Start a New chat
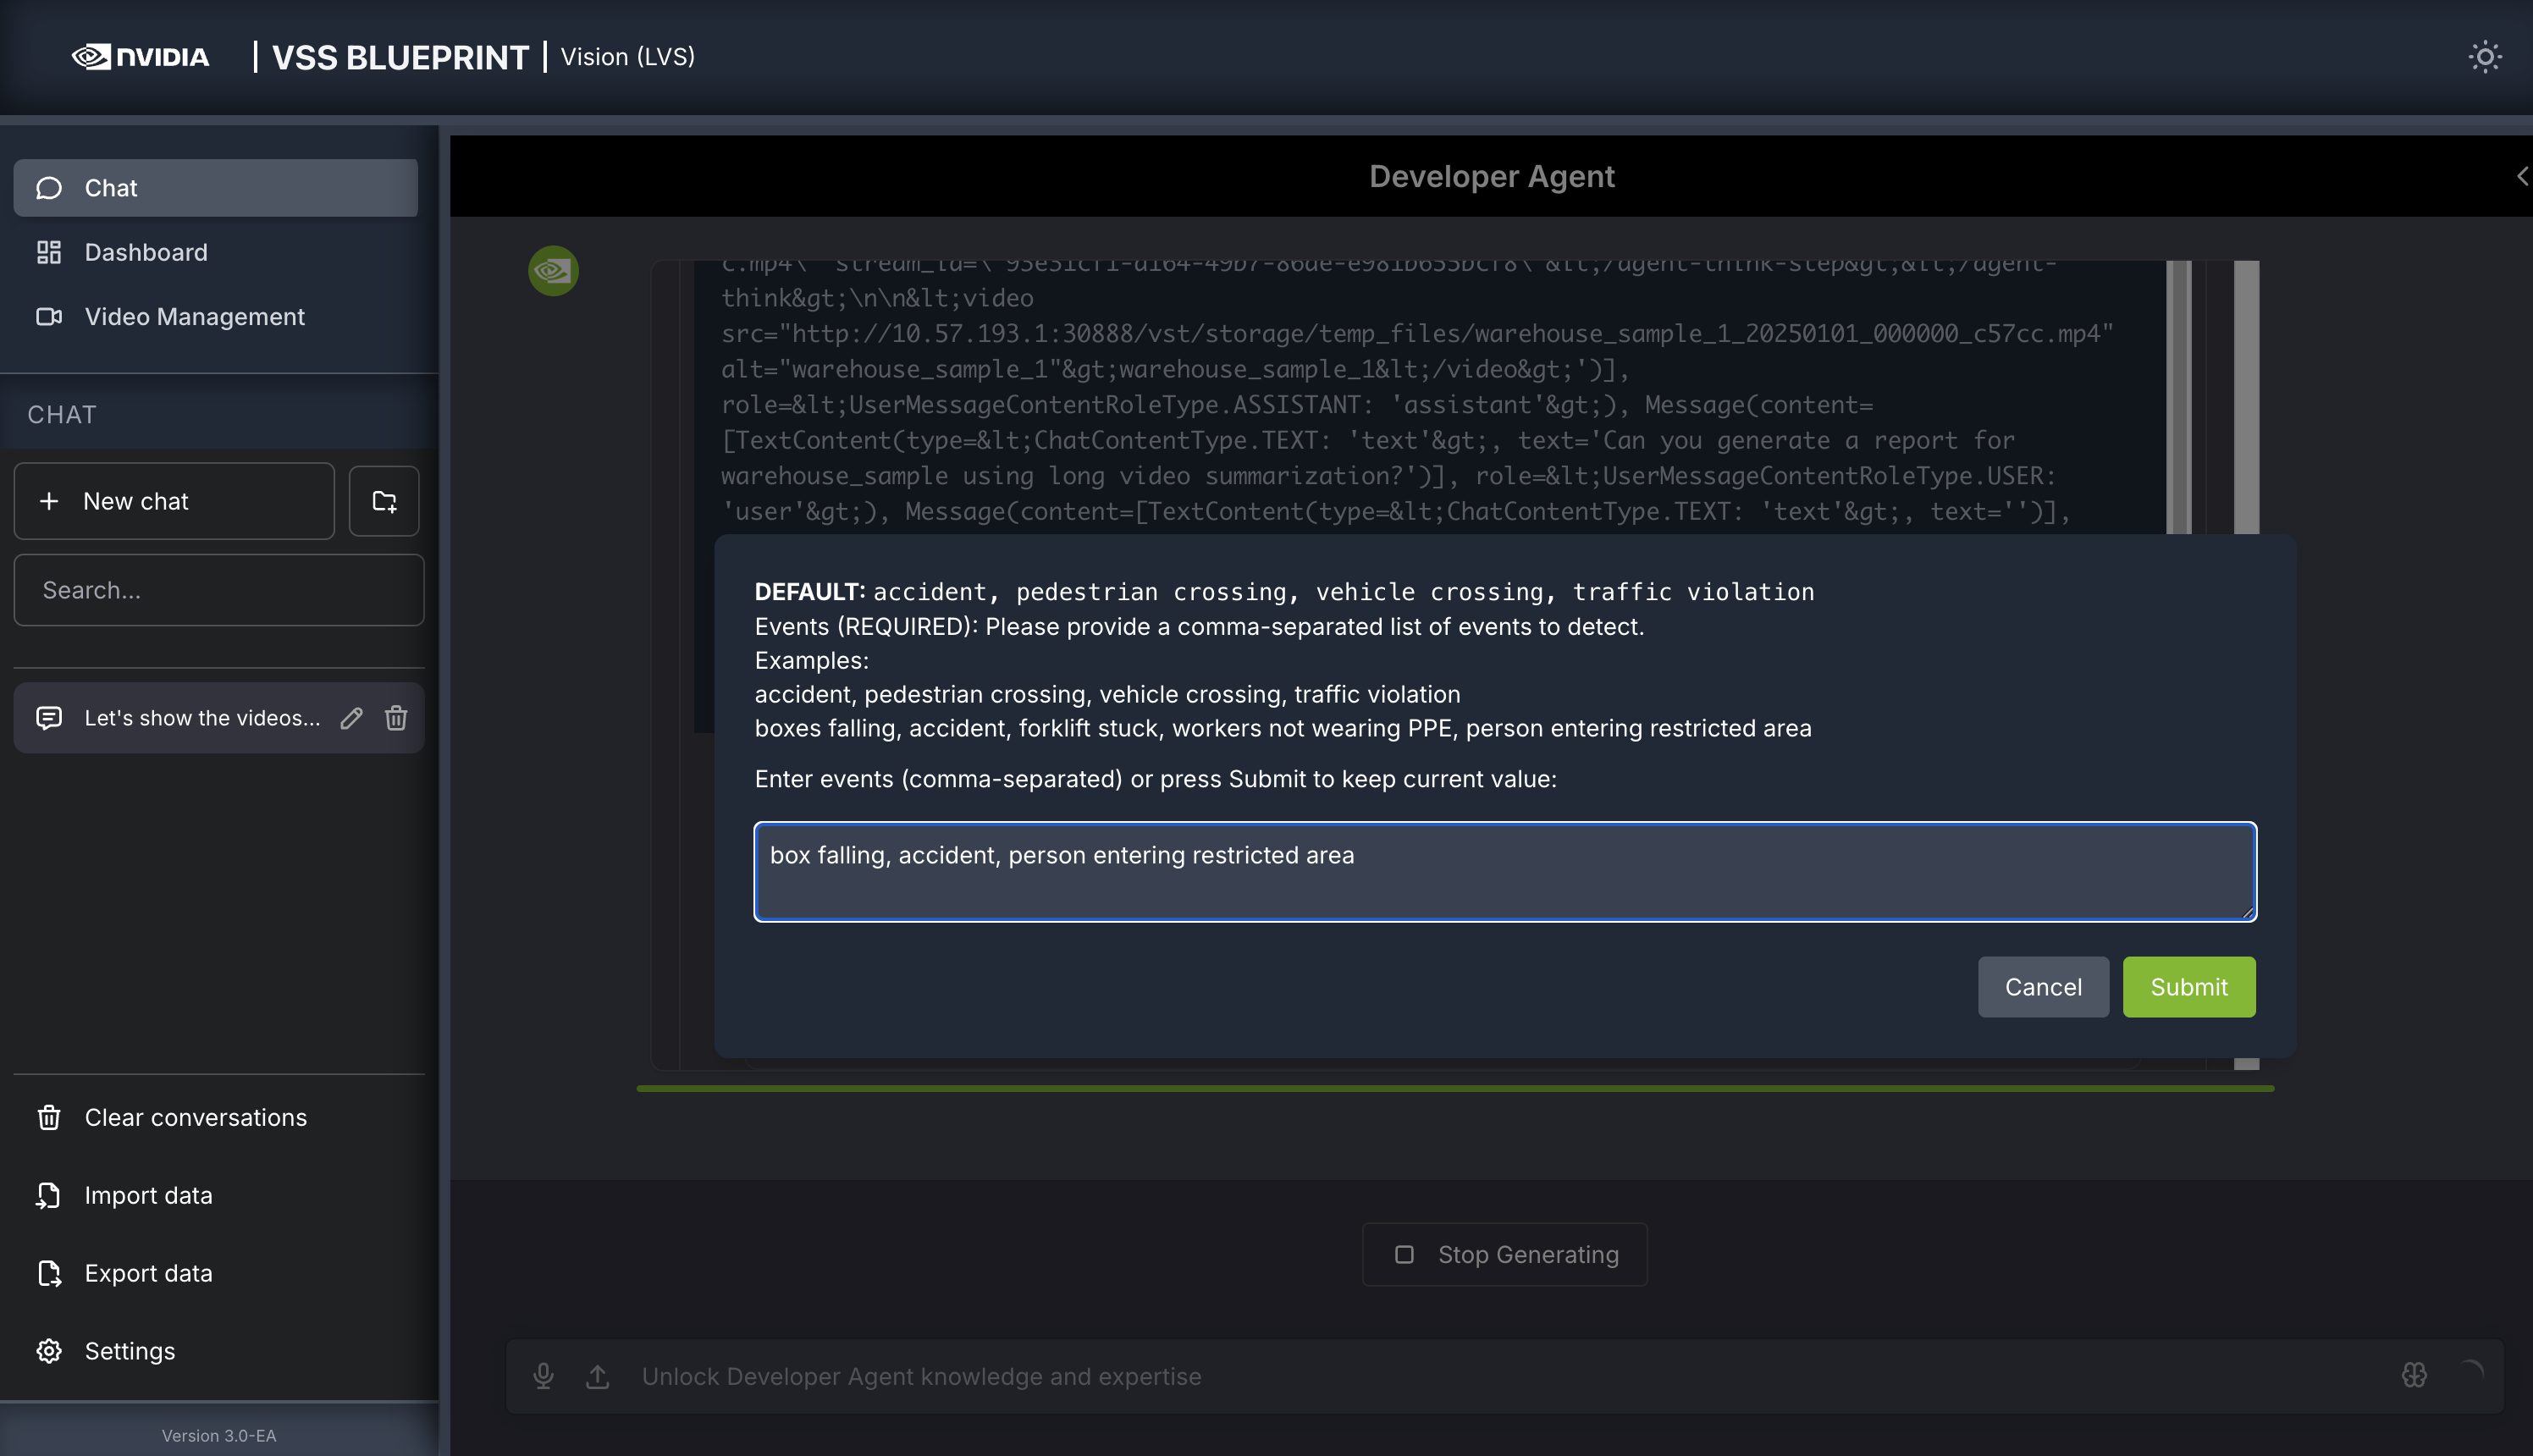This screenshot has width=2533, height=1456. tap(174, 501)
